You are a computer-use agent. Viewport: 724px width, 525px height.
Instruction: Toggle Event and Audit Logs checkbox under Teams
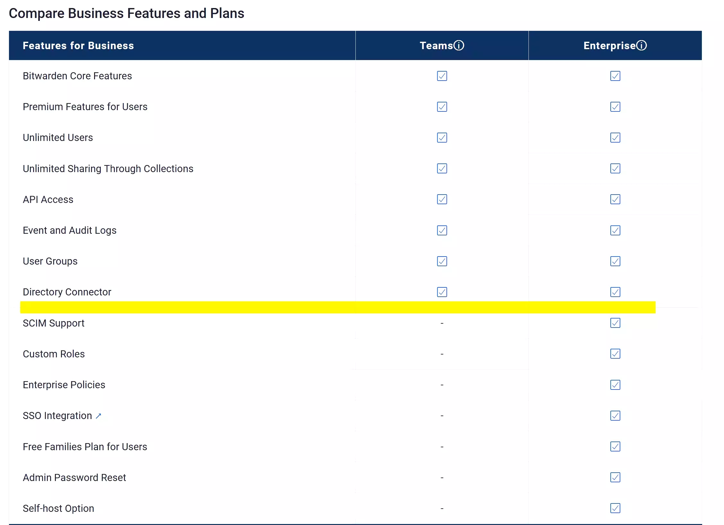442,230
